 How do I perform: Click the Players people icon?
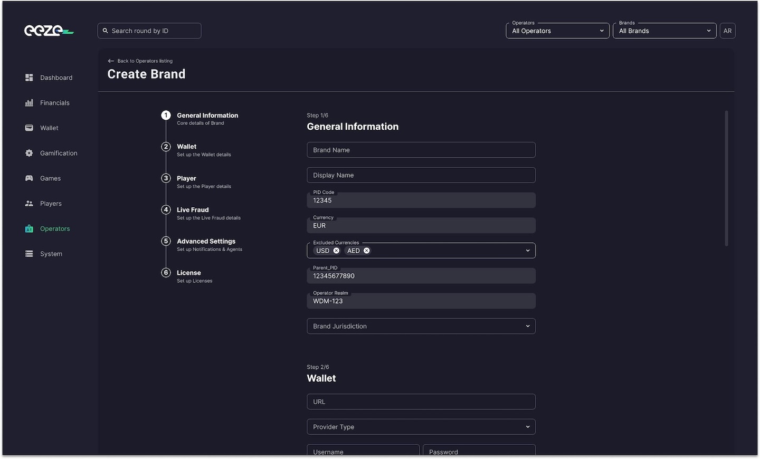point(29,204)
